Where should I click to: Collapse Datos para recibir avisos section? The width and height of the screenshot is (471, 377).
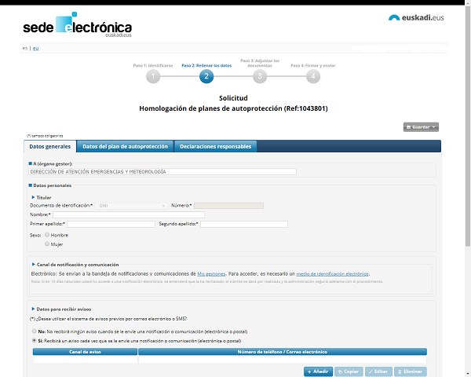(x=33, y=309)
